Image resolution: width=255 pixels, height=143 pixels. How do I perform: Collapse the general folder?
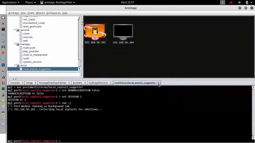[15, 30]
